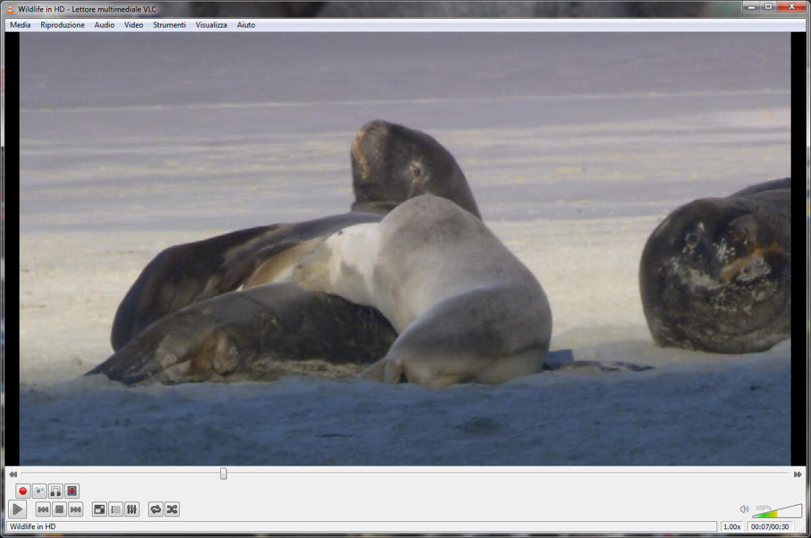Open the Riproduzione menu

click(x=62, y=25)
